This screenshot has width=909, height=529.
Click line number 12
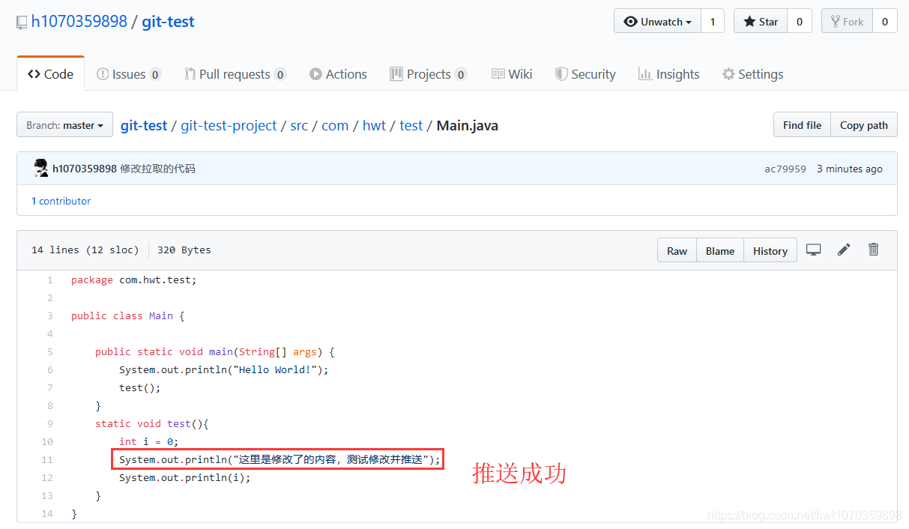[47, 477]
